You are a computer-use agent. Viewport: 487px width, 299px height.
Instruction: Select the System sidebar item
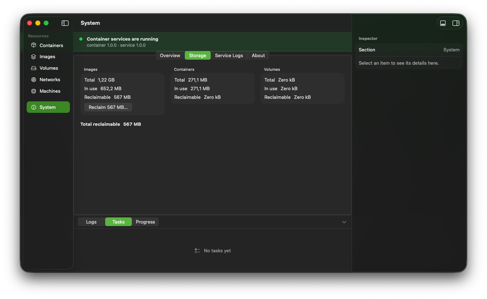tap(48, 107)
